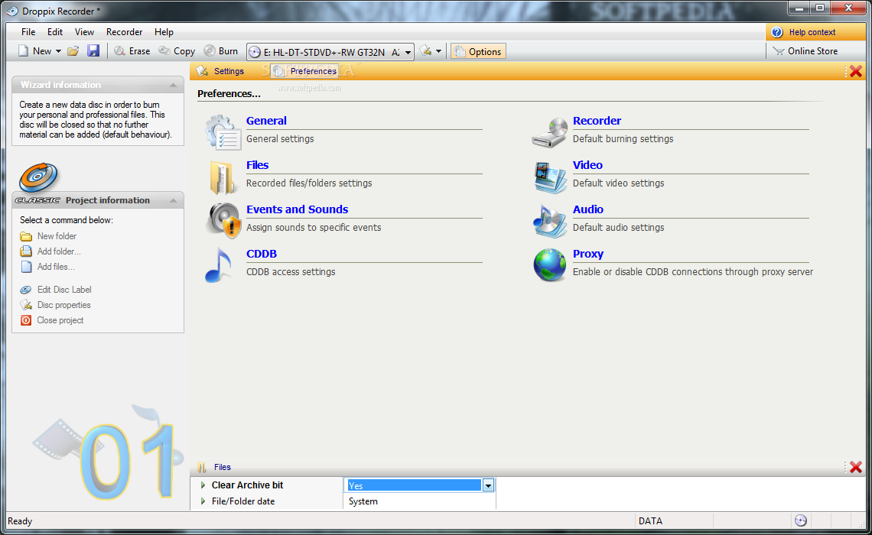The image size is (872, 535).
Task: Click the speaker warning Events icon
Action: tap(223, 221)
